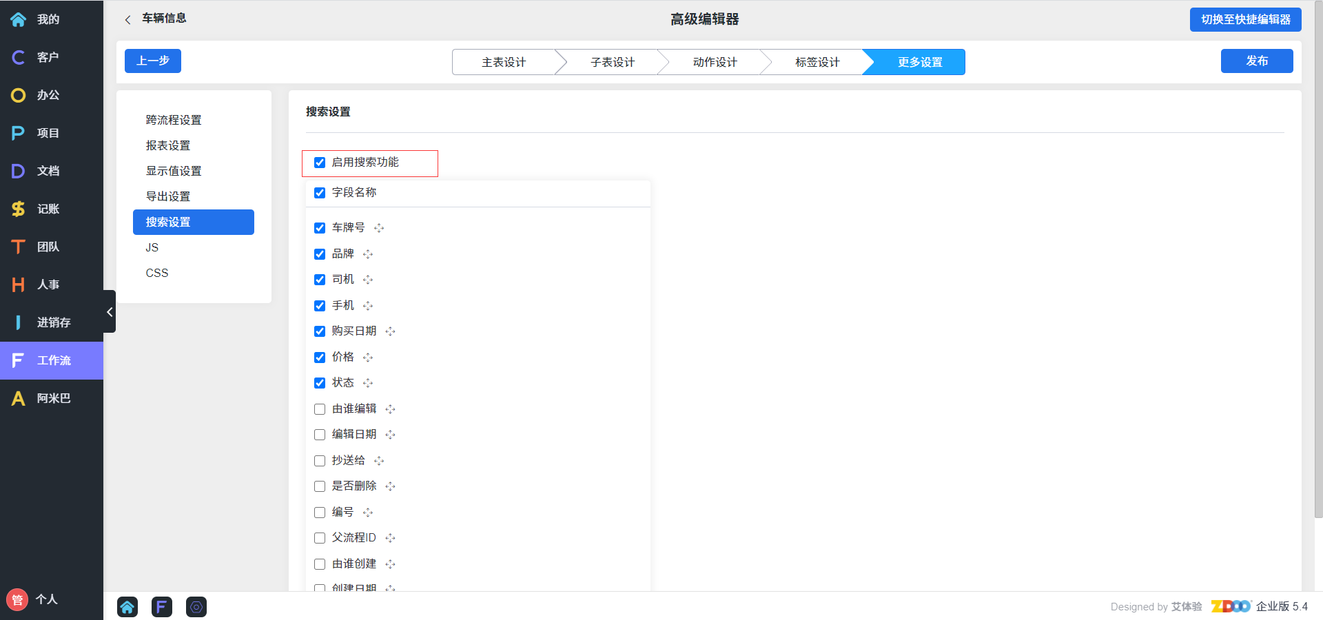This screenshot has height=620, width=1323.
Task: Click 切换至快捷编辑器 button
Action: (x=1245, y=19)
